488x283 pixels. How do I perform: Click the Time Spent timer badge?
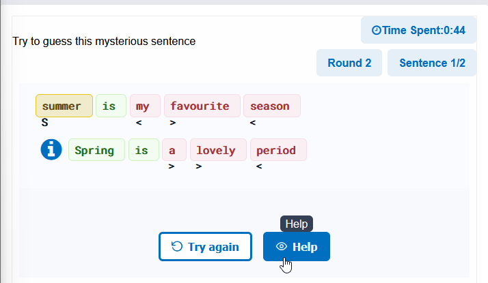418,30
